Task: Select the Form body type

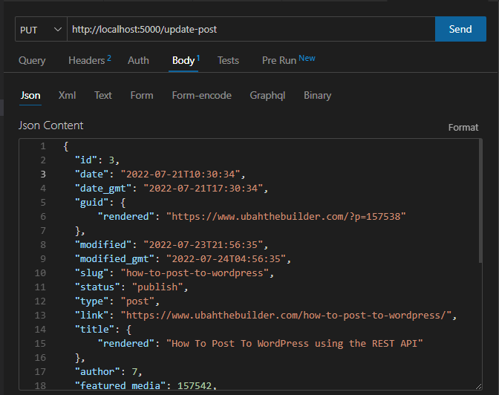Action: (x=142, y=96)
